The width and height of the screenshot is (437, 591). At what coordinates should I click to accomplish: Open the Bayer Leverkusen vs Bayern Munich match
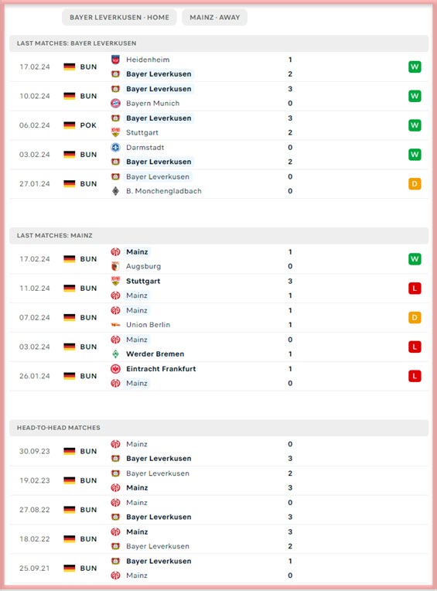(x=219, y=96)
